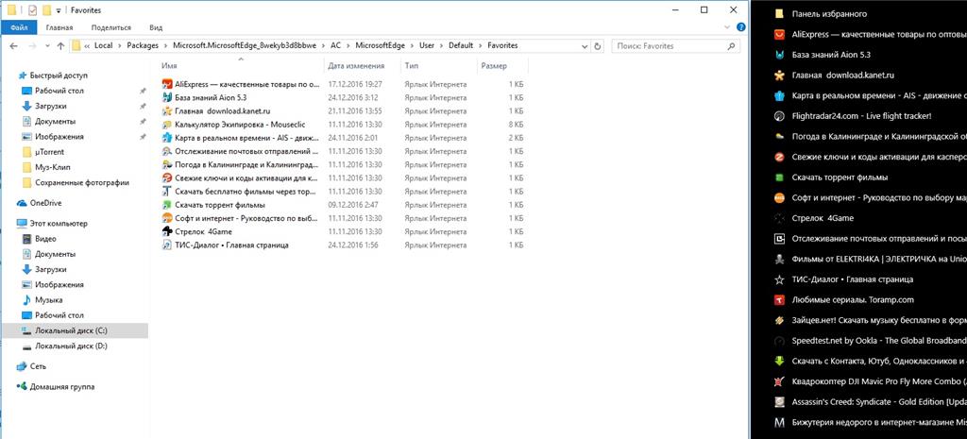Click the Панель избранного folder icon
Screen dimensions: 967x439
click(x=779, y=13)
